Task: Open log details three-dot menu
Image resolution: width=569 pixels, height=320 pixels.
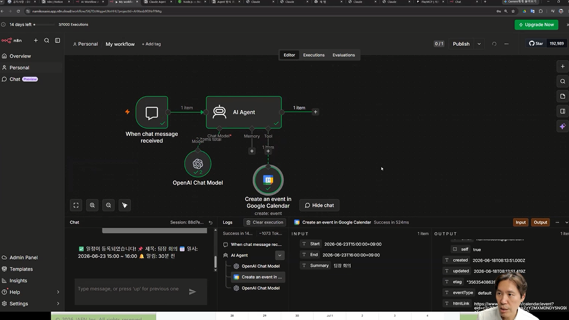Action: tap(558, 222)
